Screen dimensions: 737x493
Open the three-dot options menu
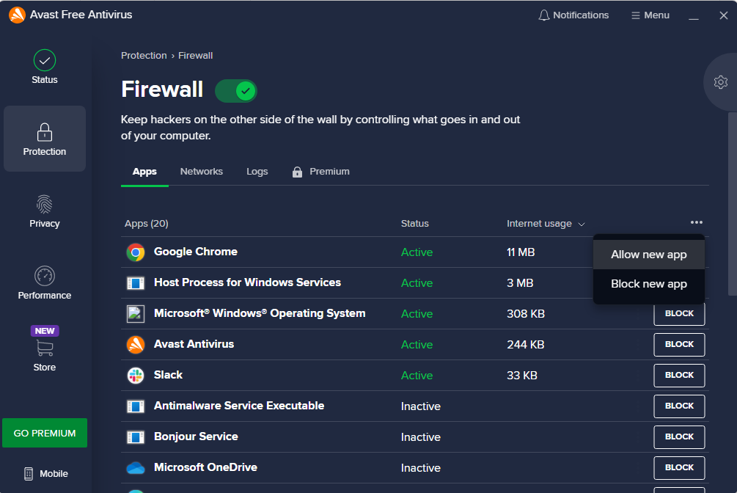point(696,222)
